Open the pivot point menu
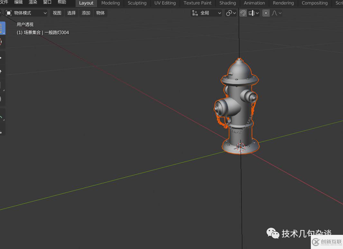Screen dimensions: 343x249 (231, 13)
